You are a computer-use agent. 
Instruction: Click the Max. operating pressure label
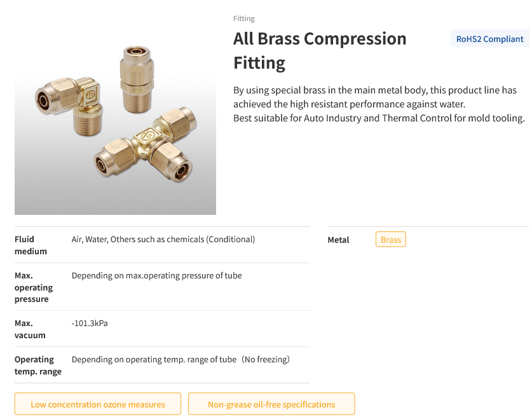(x=34, y=287)
